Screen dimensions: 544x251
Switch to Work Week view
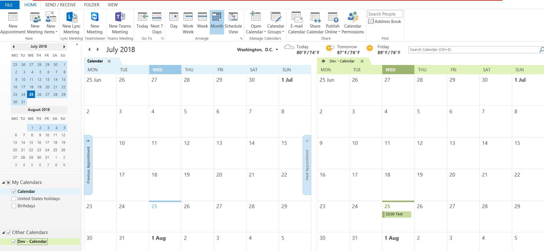(x=188, y=23)
